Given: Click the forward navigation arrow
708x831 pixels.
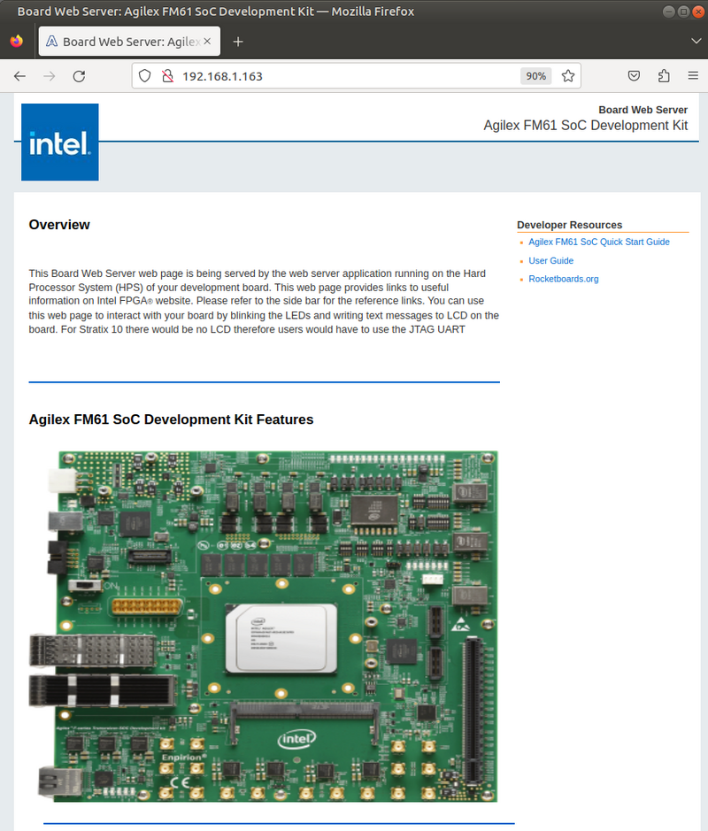Looking at the screenshot, I should click(49, 76).
